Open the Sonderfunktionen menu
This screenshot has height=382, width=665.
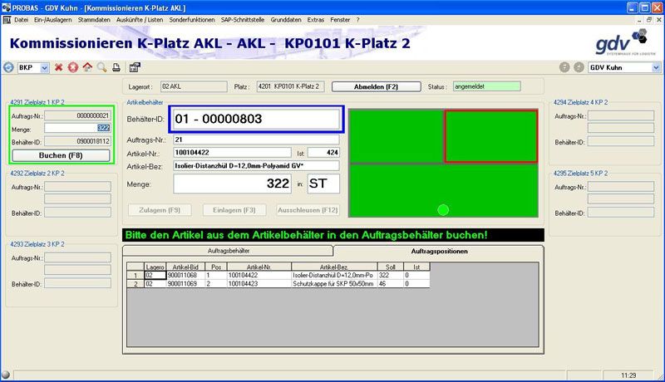coord(192,20)
